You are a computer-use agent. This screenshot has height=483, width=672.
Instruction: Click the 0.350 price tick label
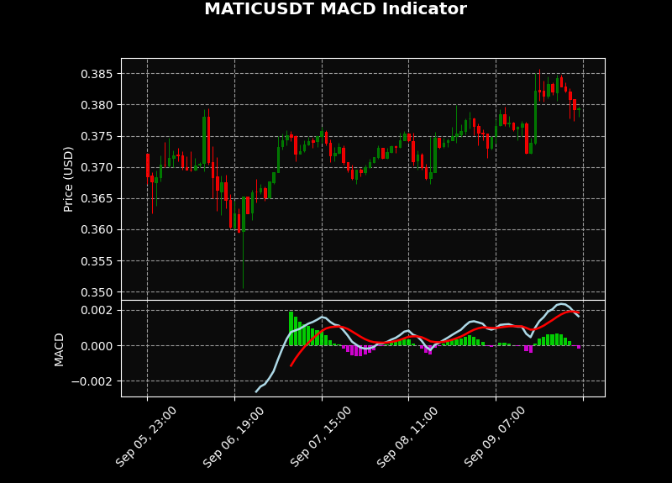[x=97, y=292]
